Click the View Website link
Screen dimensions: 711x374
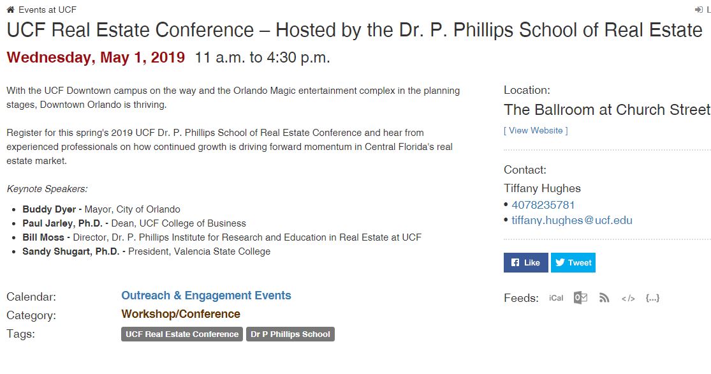pyautogui.click(x=536, y=130)
